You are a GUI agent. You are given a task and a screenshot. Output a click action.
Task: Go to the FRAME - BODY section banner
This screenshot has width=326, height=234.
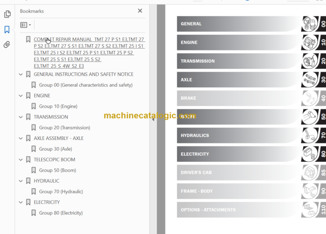(x=239, y=191)
